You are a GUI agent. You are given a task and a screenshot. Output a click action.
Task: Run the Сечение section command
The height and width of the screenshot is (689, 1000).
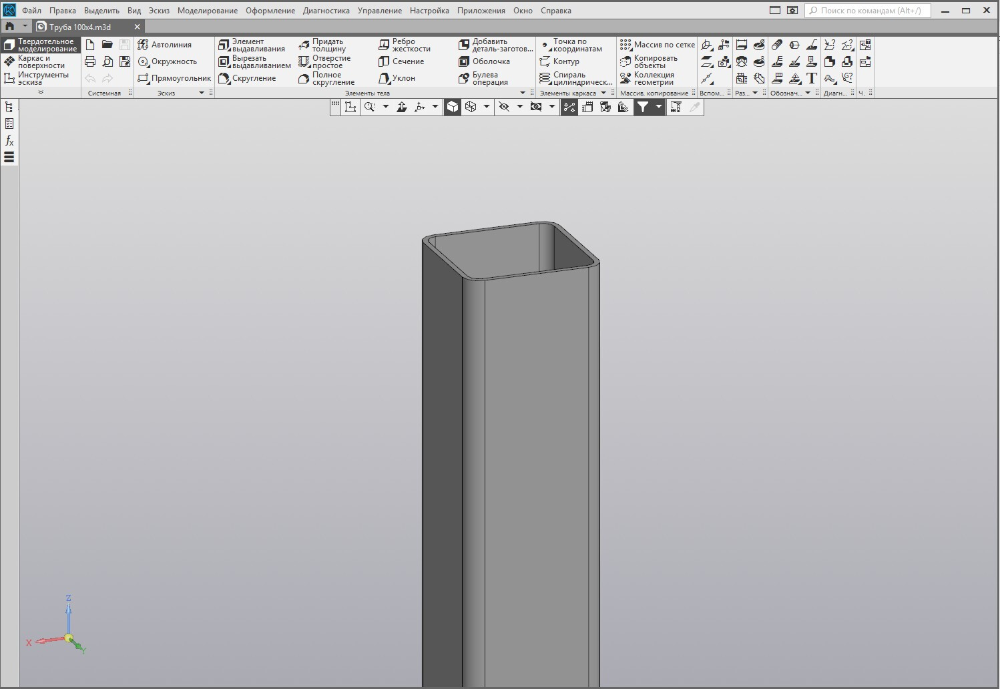pos(401,61)
